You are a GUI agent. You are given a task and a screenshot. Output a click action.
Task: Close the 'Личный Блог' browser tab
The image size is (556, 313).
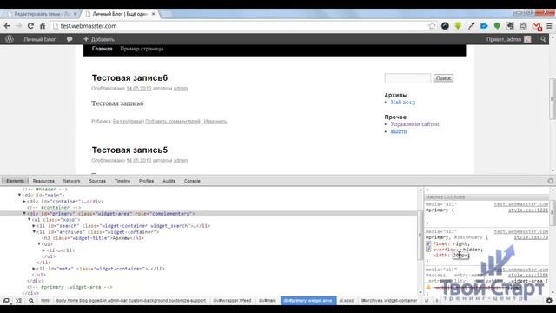point(153,14)
